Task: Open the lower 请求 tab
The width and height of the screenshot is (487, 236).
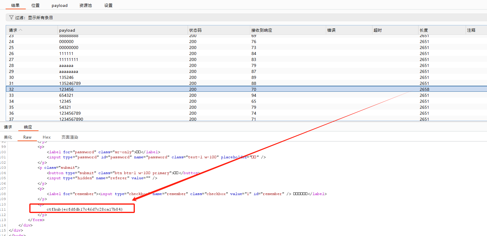Action: [x=8, y=127]
